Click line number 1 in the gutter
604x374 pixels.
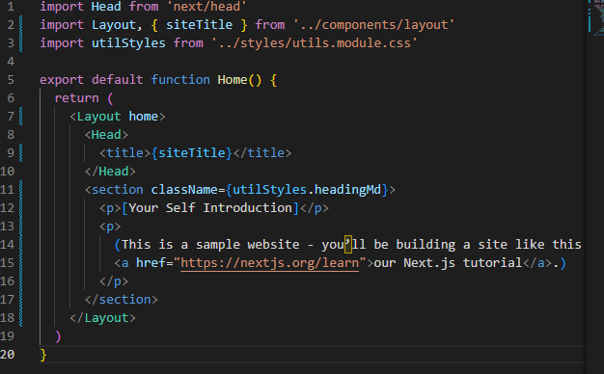point(11,7)
